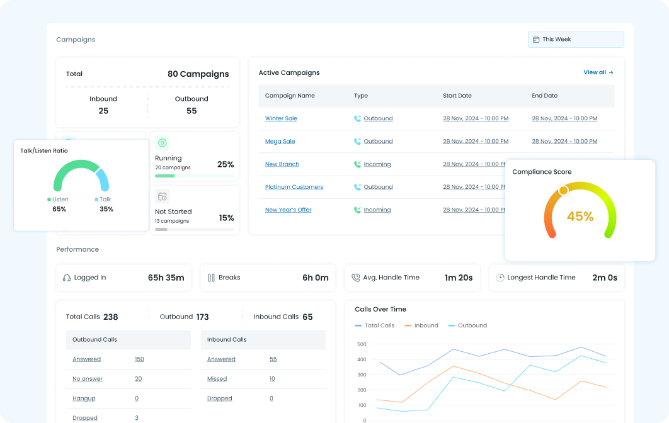
Task: Toggle the Outbound series in chart legend
Action: 467,325
